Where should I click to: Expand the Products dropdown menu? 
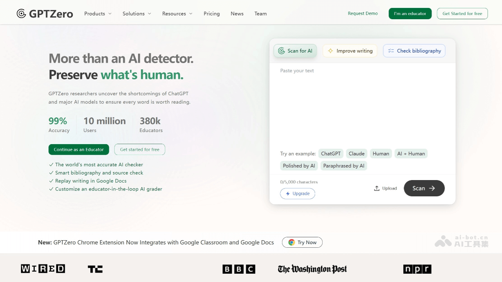pos(98,14)
